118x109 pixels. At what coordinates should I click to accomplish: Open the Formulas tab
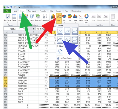pyautogui.click(x=43, y=11)
